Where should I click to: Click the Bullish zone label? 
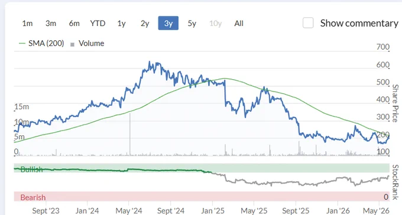pos(31,170)
